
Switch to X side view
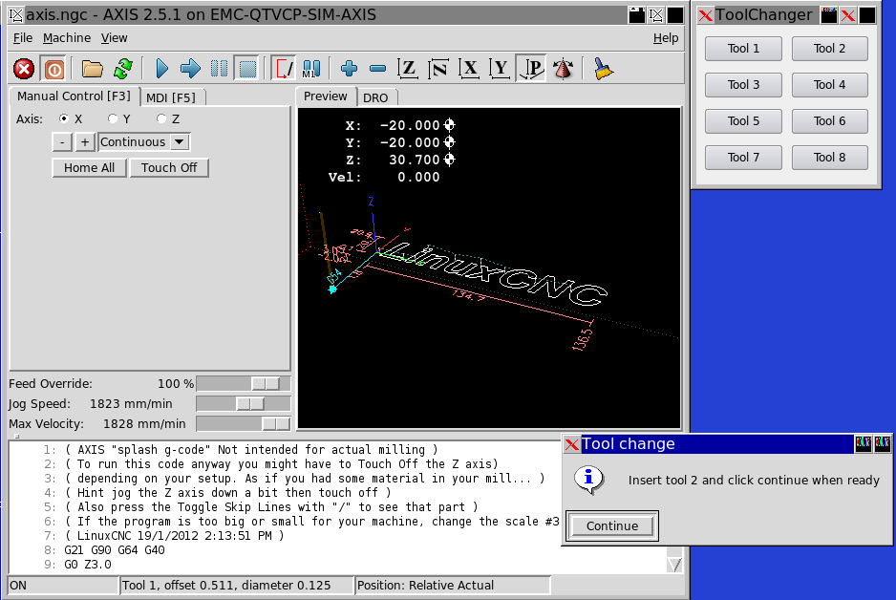point(469,69)
